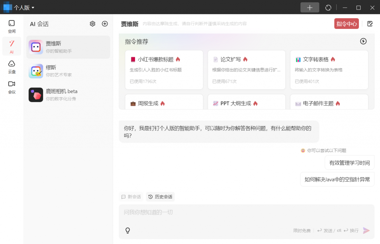Image resolution: width=380 pixels, height=244 pixels.
Task: Open the 文字转表格 command card
Action: pos(329,70)
